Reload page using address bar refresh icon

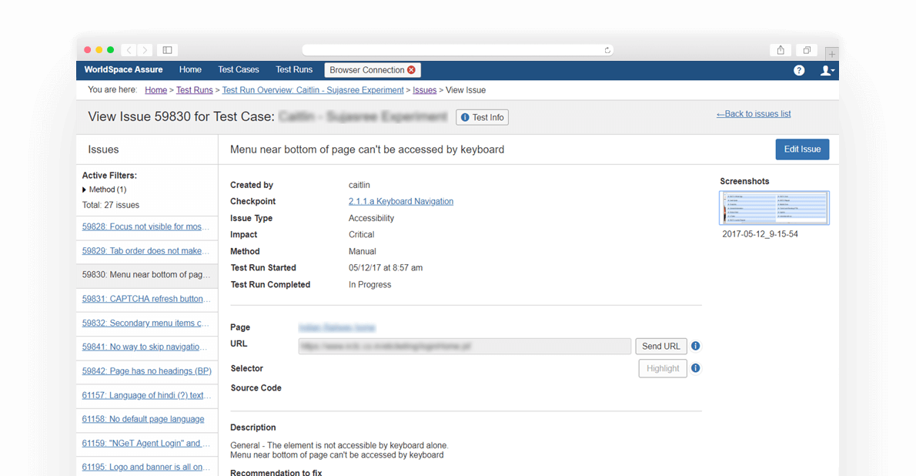[607, 50]
